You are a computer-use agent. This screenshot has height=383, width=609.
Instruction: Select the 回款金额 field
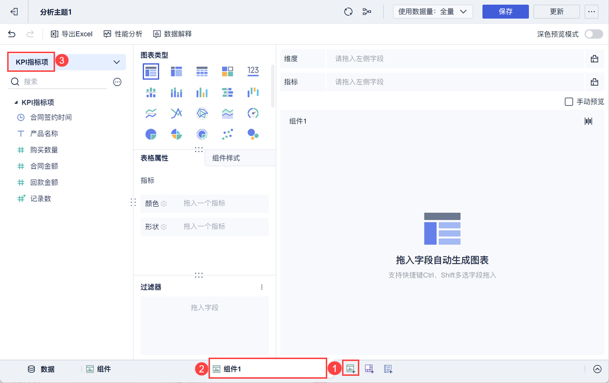click(x=44, y=182)
